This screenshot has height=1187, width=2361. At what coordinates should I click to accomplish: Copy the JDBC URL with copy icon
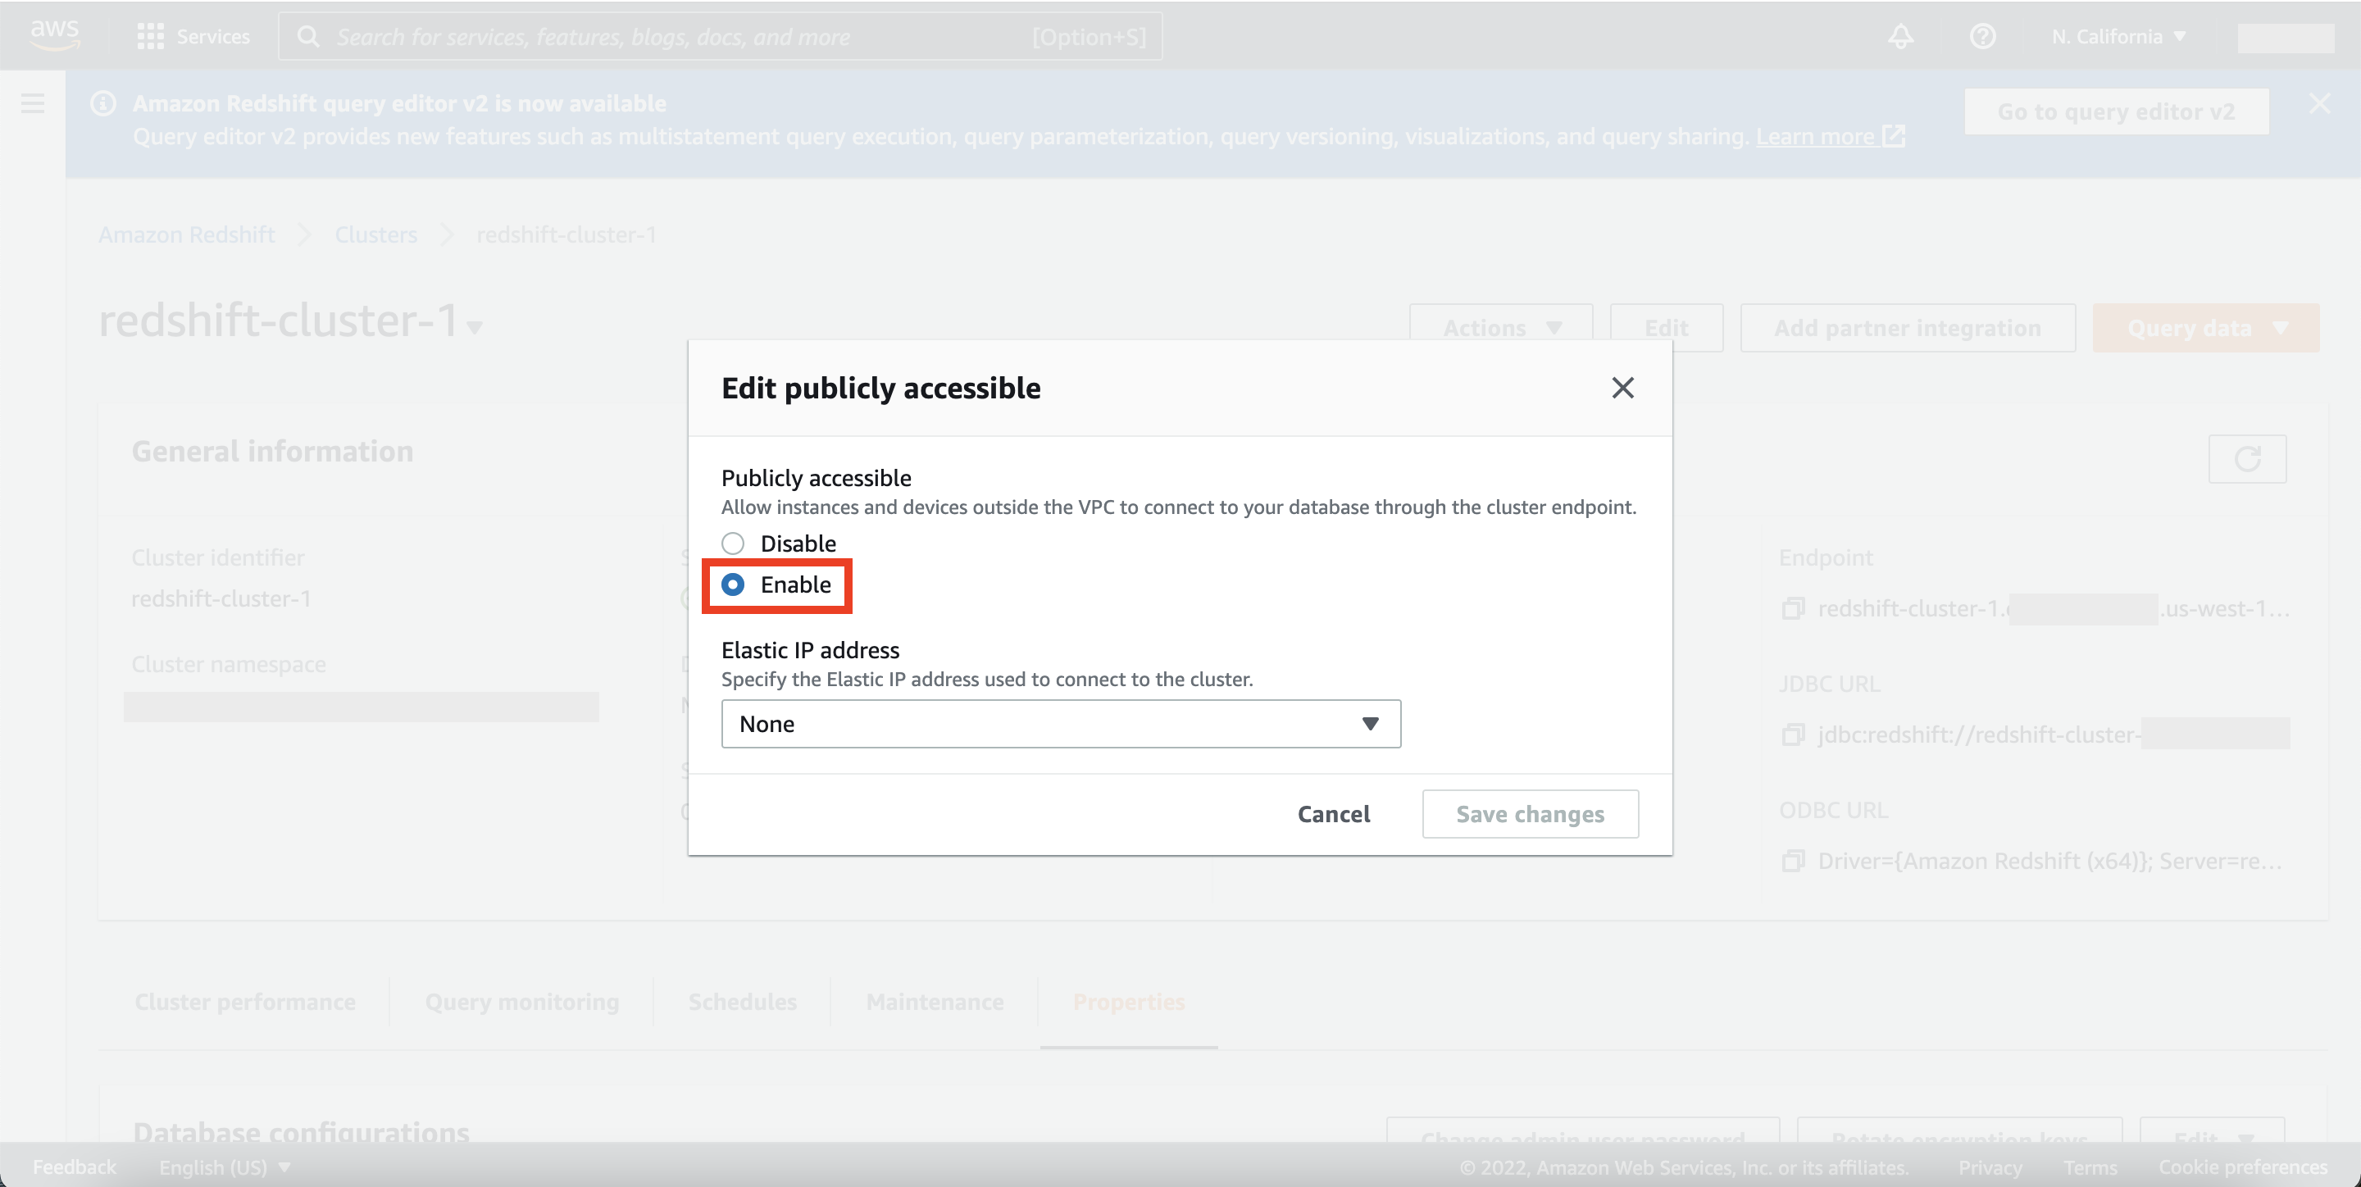[1793, 735]
